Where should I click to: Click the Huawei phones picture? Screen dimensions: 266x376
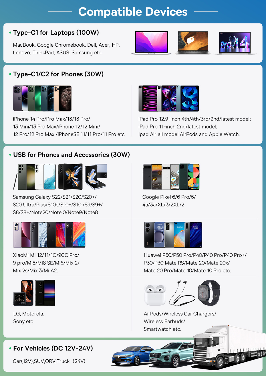173,235
